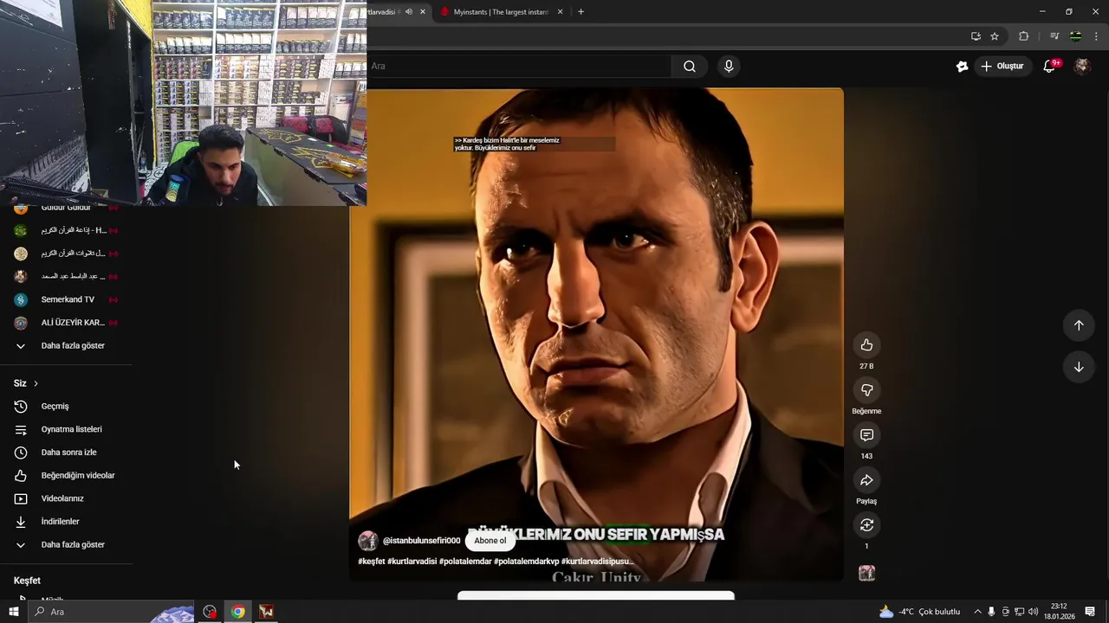Open the account avatar menu
The width and height of the screenshot is (1109, 623).
click(1082, 67)
